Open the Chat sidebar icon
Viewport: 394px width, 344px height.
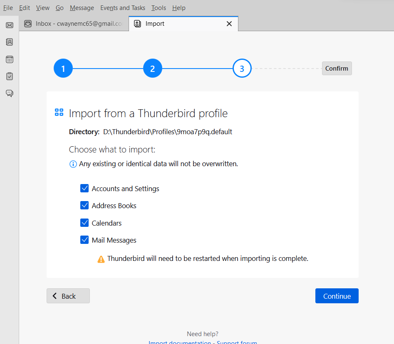(x=9, y=93)
